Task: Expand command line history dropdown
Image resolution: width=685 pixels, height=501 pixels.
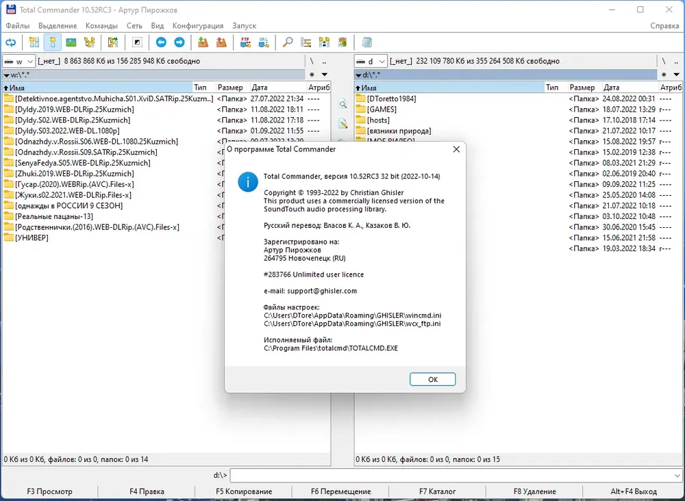Action: 677,475
